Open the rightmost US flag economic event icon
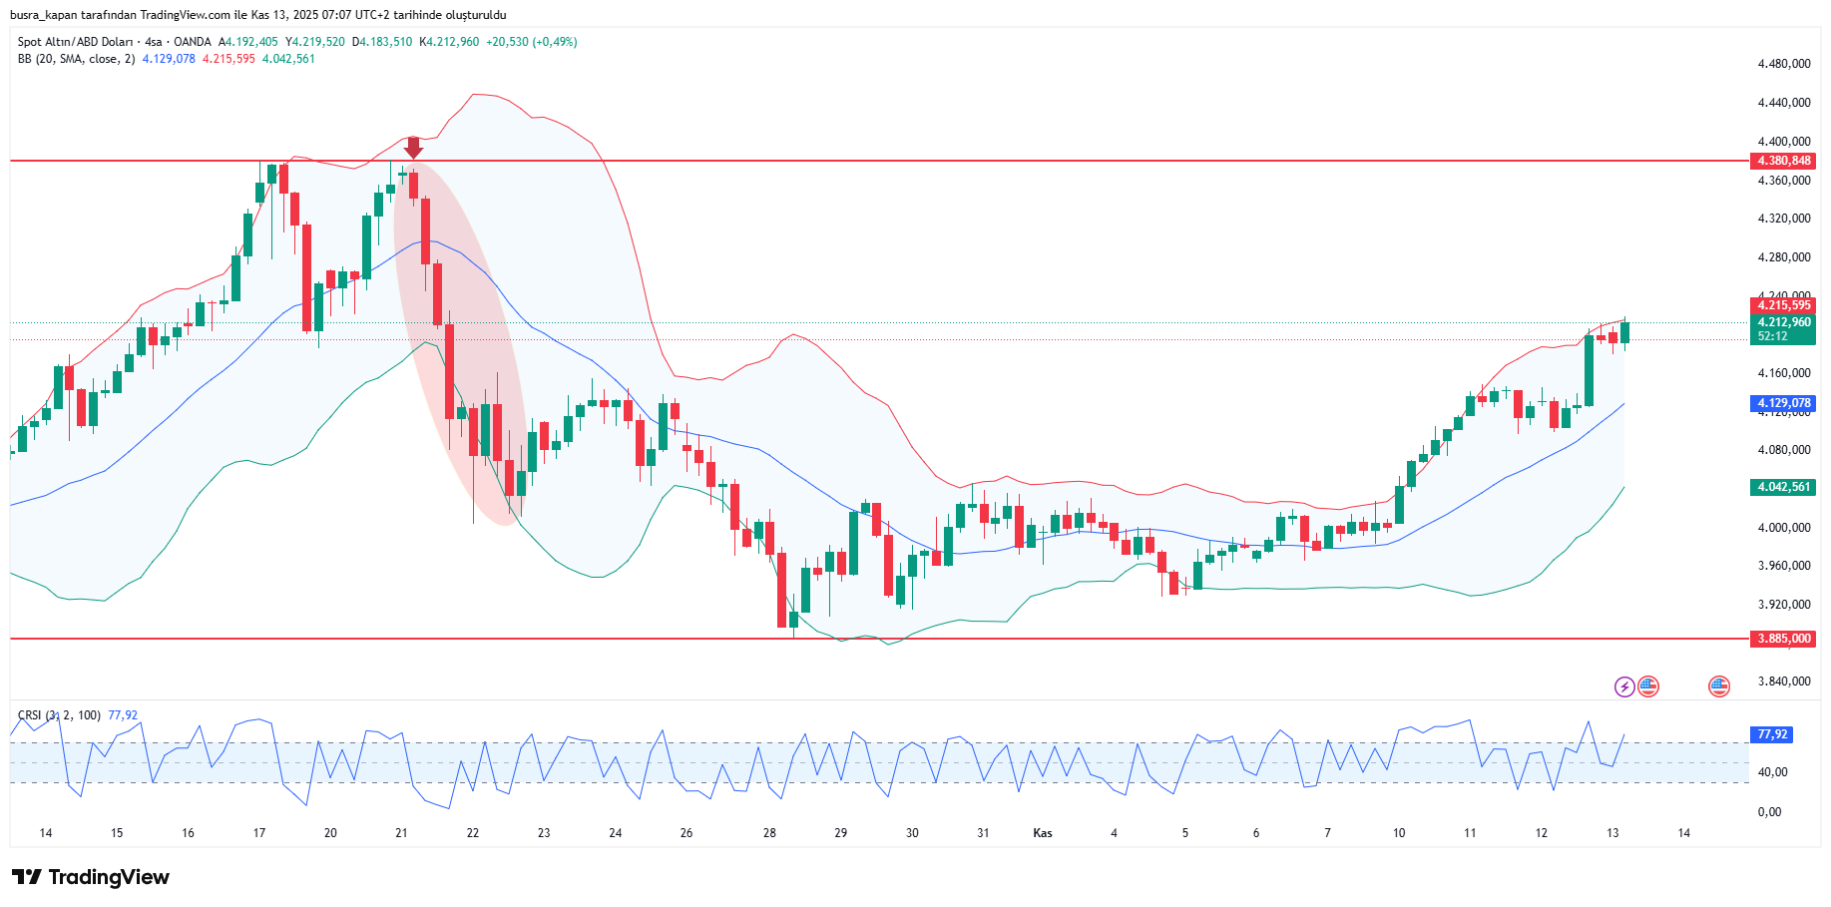The width and height of the screenshot is (1831, 907). coord(1718,686)
